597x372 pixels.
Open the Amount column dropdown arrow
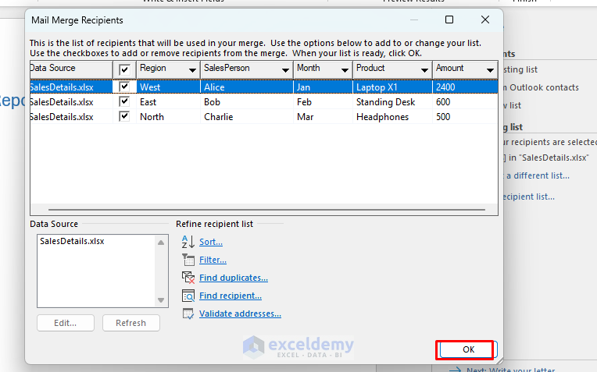(x=490, y=70)
